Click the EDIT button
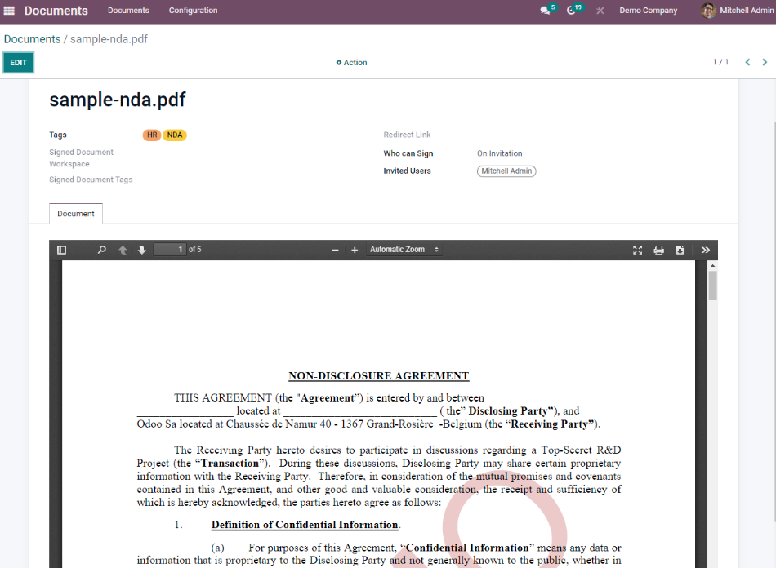 click(x=18, y=62)
